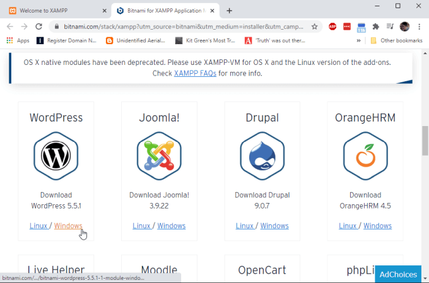
Task: Open the media control playlist icon
Action: pos(390,26)
